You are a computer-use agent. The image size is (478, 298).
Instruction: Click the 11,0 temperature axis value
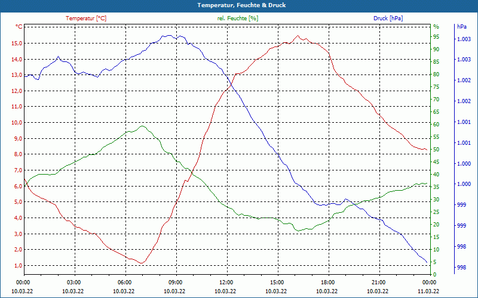pyautogui.click(x=17, y=107)
